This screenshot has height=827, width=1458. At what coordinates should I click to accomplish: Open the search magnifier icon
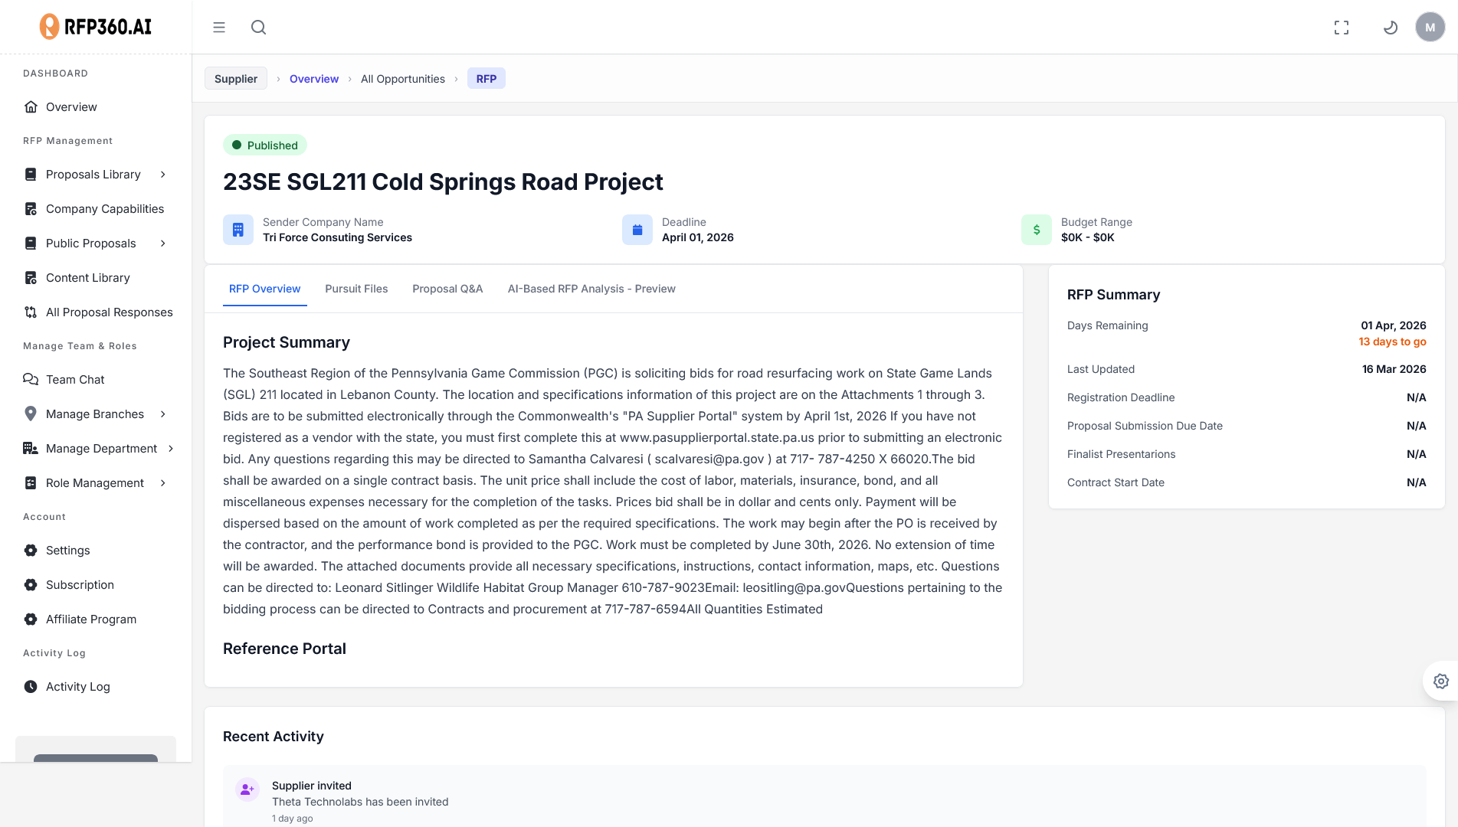pos(259,28)
